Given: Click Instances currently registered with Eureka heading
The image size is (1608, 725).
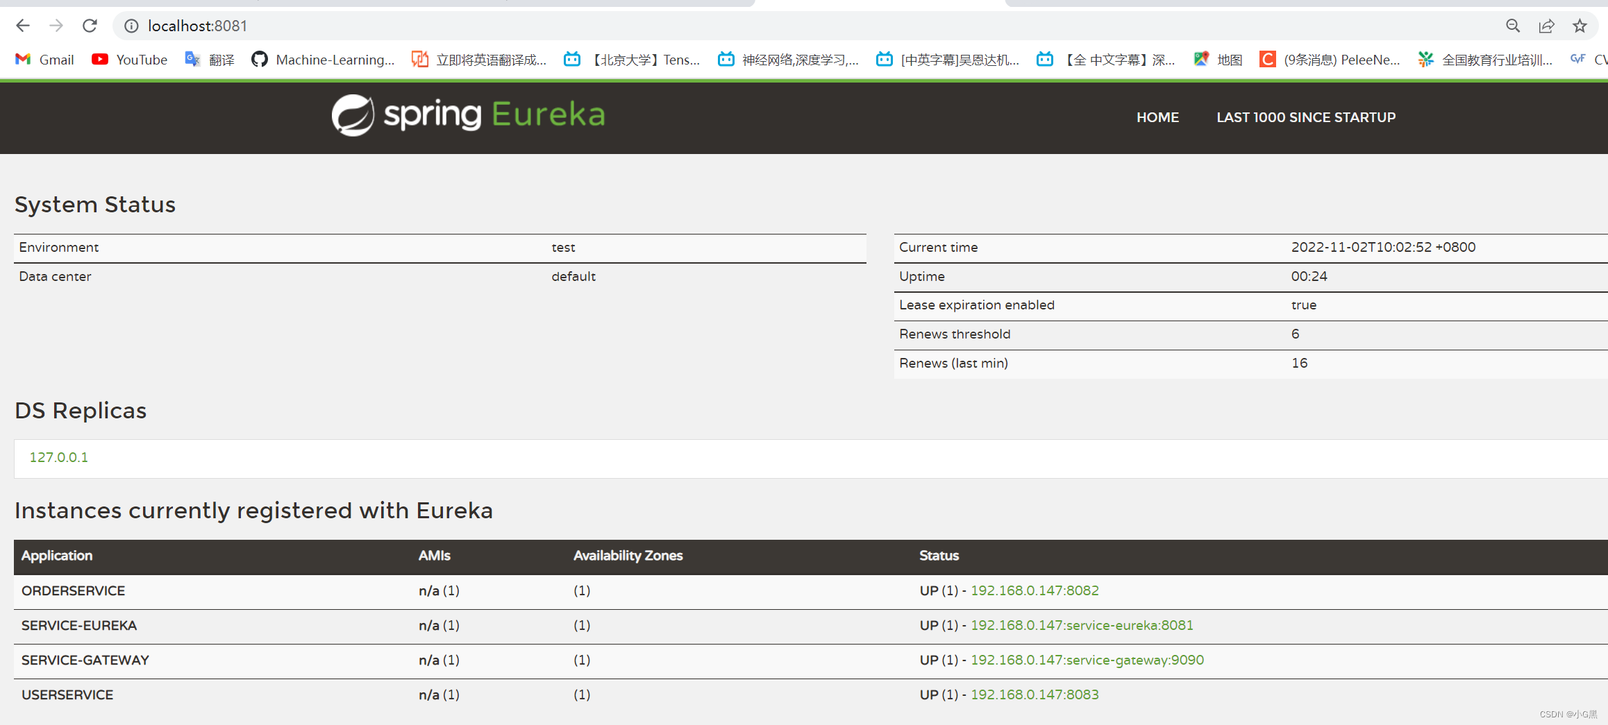Looking at the screenshot, I should pyautogui.click(x=254, y=511).
